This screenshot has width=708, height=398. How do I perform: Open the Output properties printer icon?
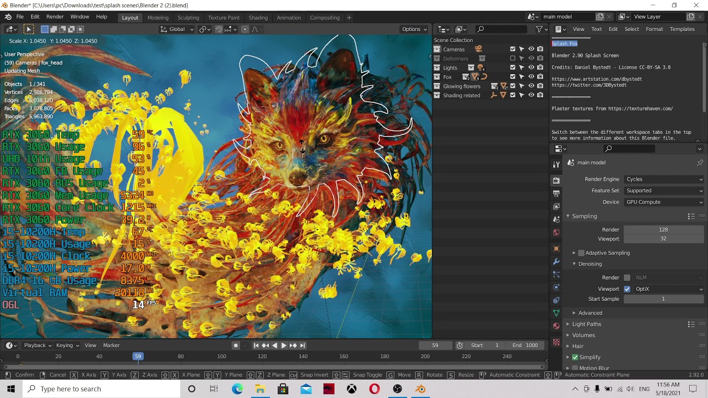(556, 193)
